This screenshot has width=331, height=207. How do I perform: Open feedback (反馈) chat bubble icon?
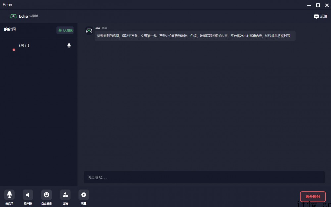click(x=316, y=16)
